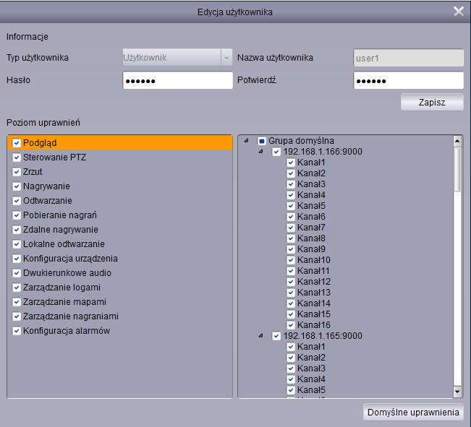Uncheck Kanał5 under 192.168.1.166:9000

[x=290, y=205]
